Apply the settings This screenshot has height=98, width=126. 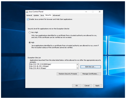(x=97, y=86)
